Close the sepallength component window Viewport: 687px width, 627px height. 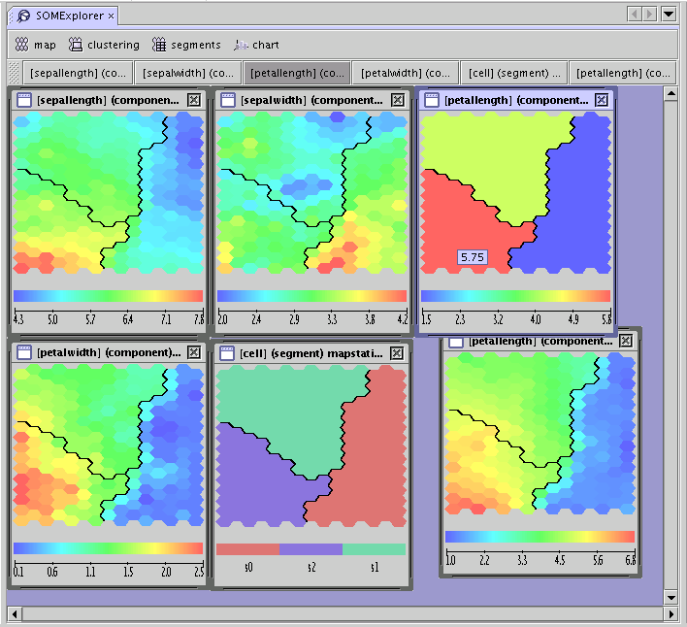point(194,100)
